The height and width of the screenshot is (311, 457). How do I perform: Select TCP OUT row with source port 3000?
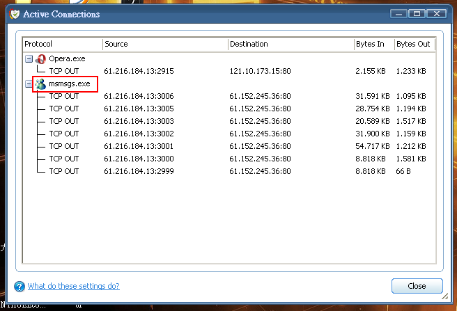pyautogui.click(x=231, y=159)
